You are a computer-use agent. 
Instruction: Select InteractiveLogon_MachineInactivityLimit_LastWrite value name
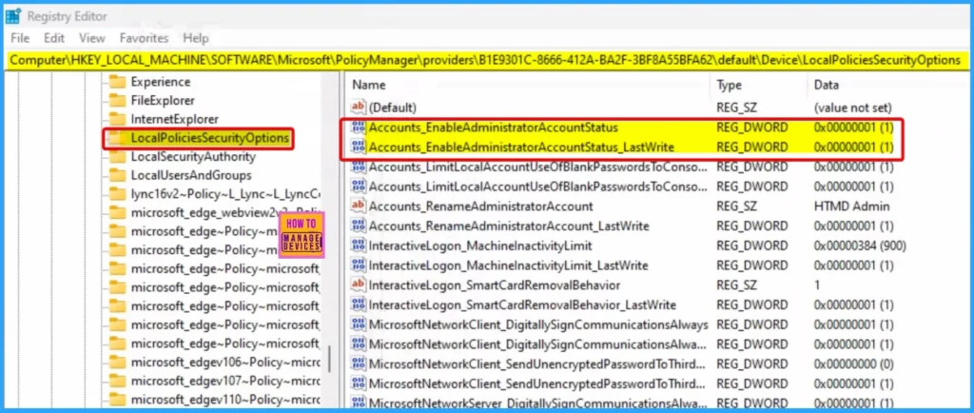pos(508,265)
